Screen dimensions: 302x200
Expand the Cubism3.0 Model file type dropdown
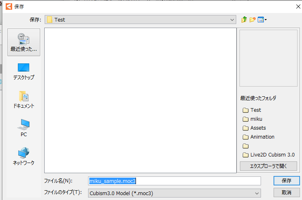(175, 193)
